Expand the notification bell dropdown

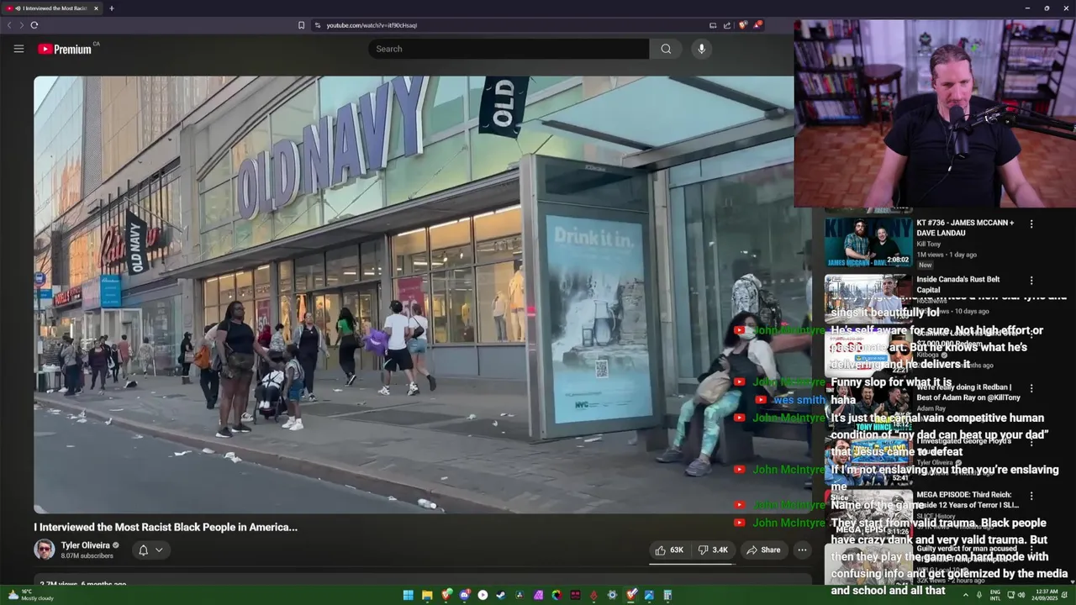pyautogui.click(x=150, y=550)
